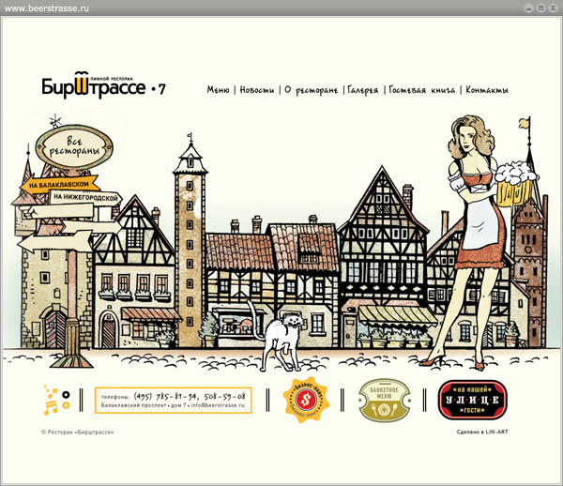Click the waitress's frothy beer mug
The image size is (563, 486).
(x=517, y=185)
